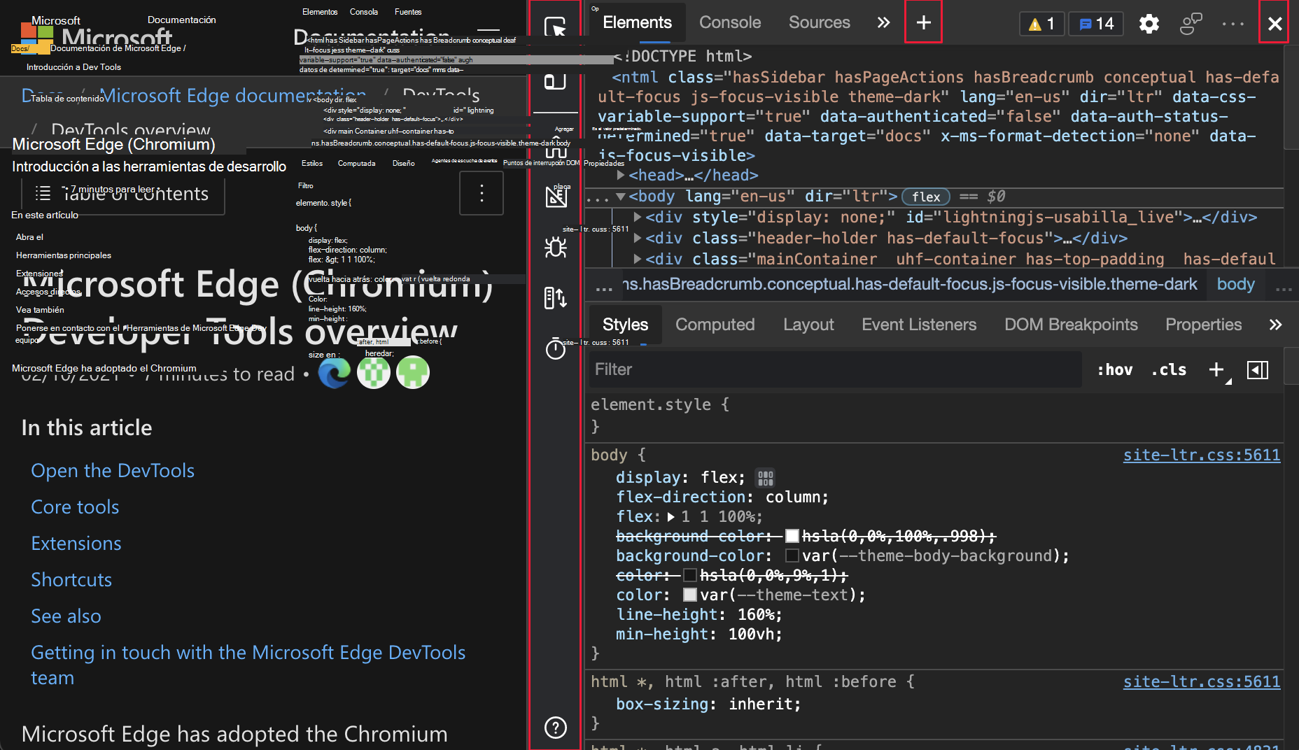Open the flexbox editor icon beside display: flex
Screen dimensions: 1299x750
point(766,478)
